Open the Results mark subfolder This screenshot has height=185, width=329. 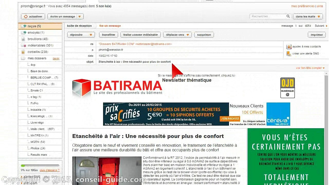39,155
